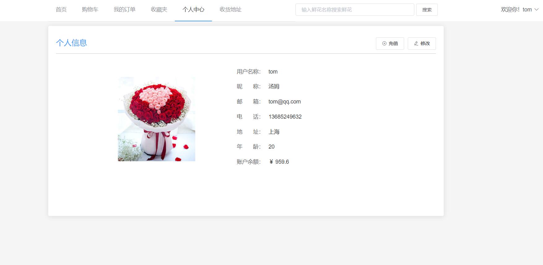This screenshot has height=265, width=543.
Task: Open the 我的订单 orders tab
Action: pyautogui.click(x=124, y=10)
